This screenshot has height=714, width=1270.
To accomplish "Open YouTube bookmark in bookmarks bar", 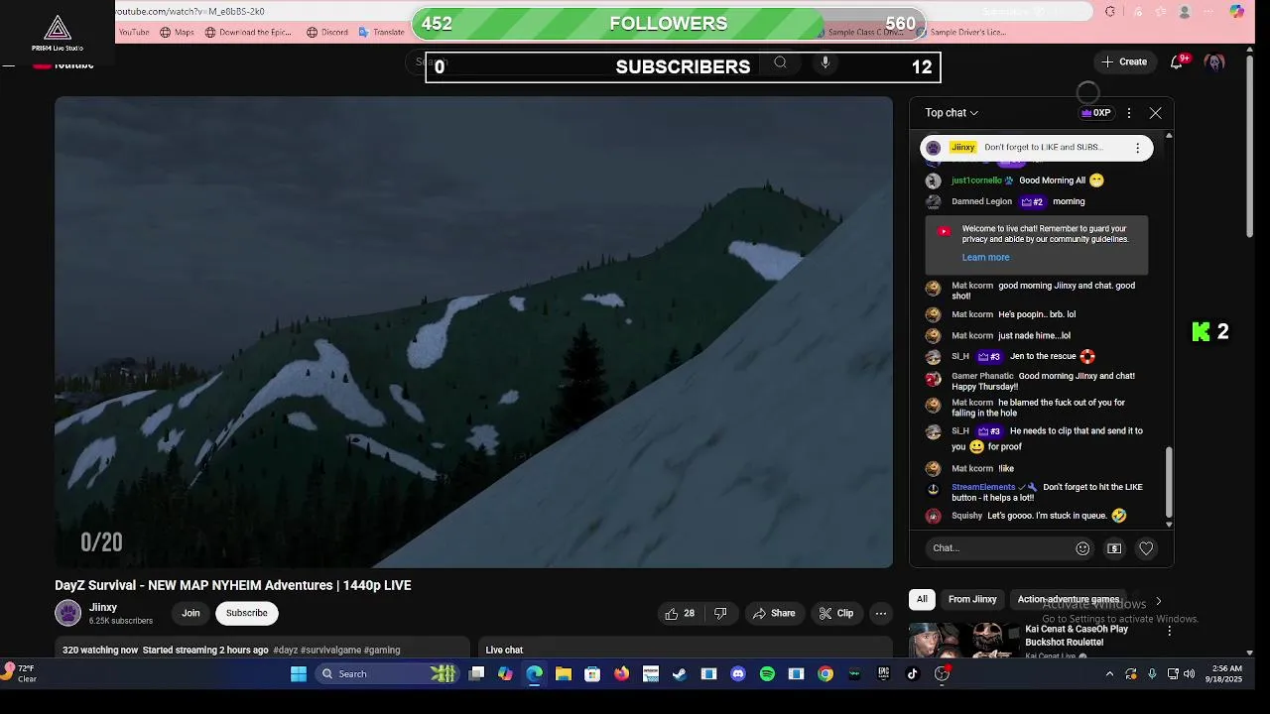I will click(x=133, y=32).
